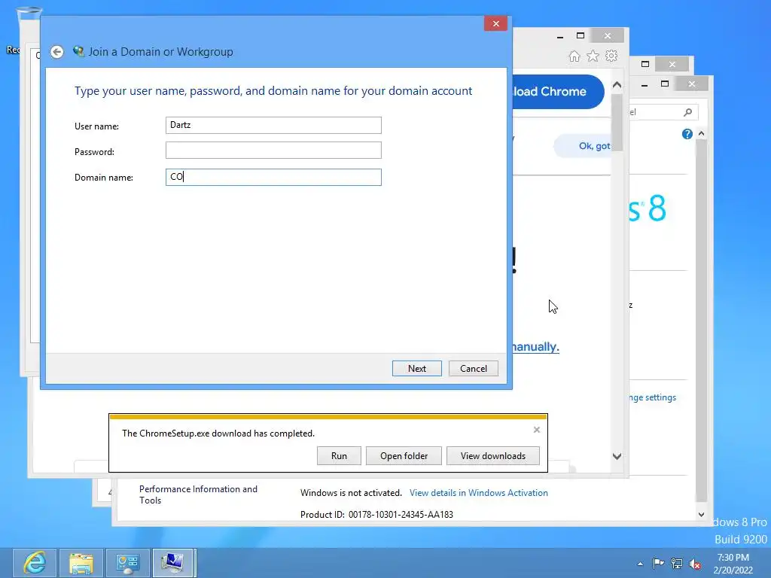This screenshot has height=578, width=771.
Task: Click the Download Chrome button in browser
Action: point(558,91)
